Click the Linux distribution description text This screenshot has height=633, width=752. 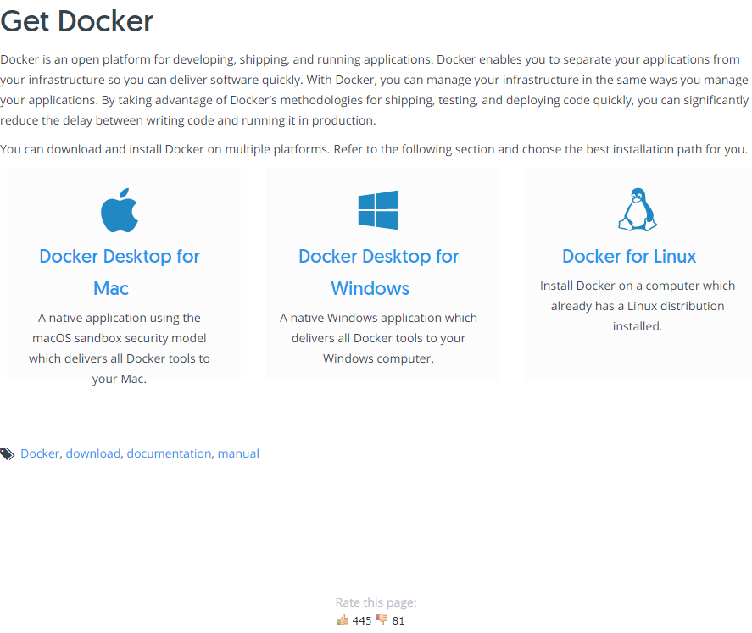tap(638, 306)
